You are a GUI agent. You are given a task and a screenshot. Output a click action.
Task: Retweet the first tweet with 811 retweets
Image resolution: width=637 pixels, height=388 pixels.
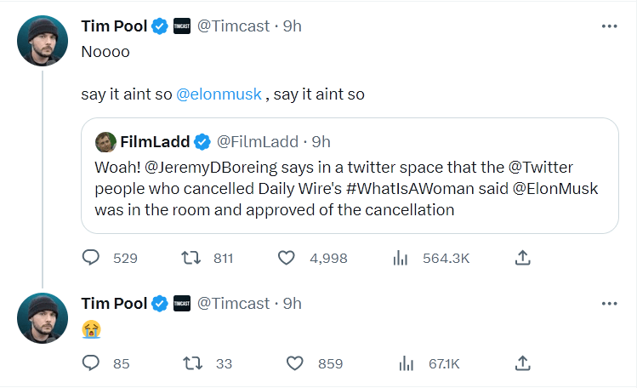click(x=193, y=258)
